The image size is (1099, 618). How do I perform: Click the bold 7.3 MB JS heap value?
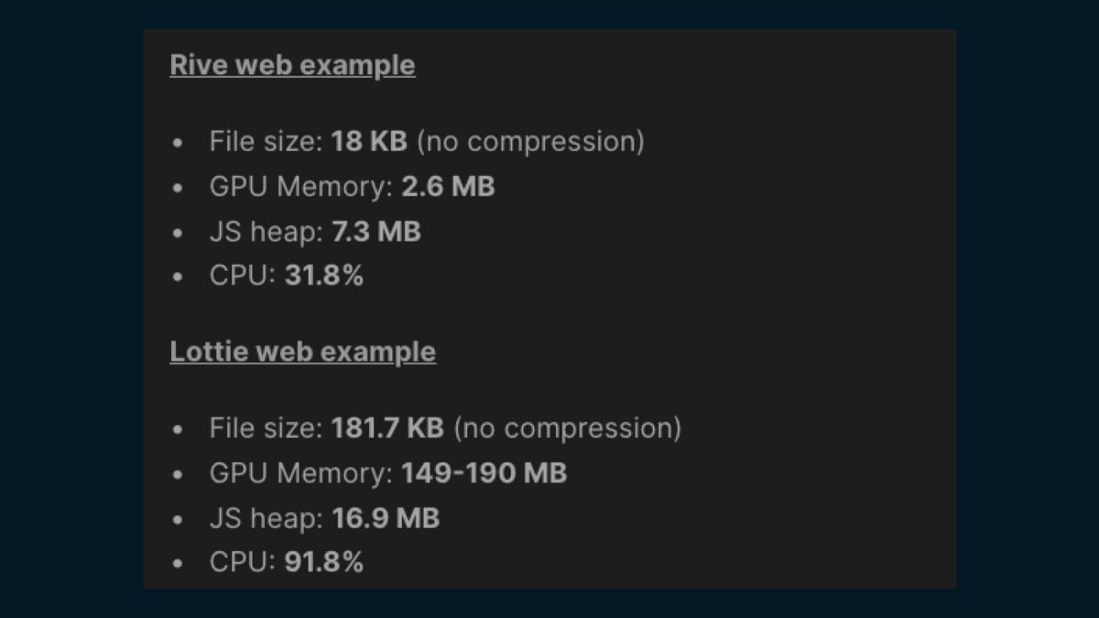point(375,232)
